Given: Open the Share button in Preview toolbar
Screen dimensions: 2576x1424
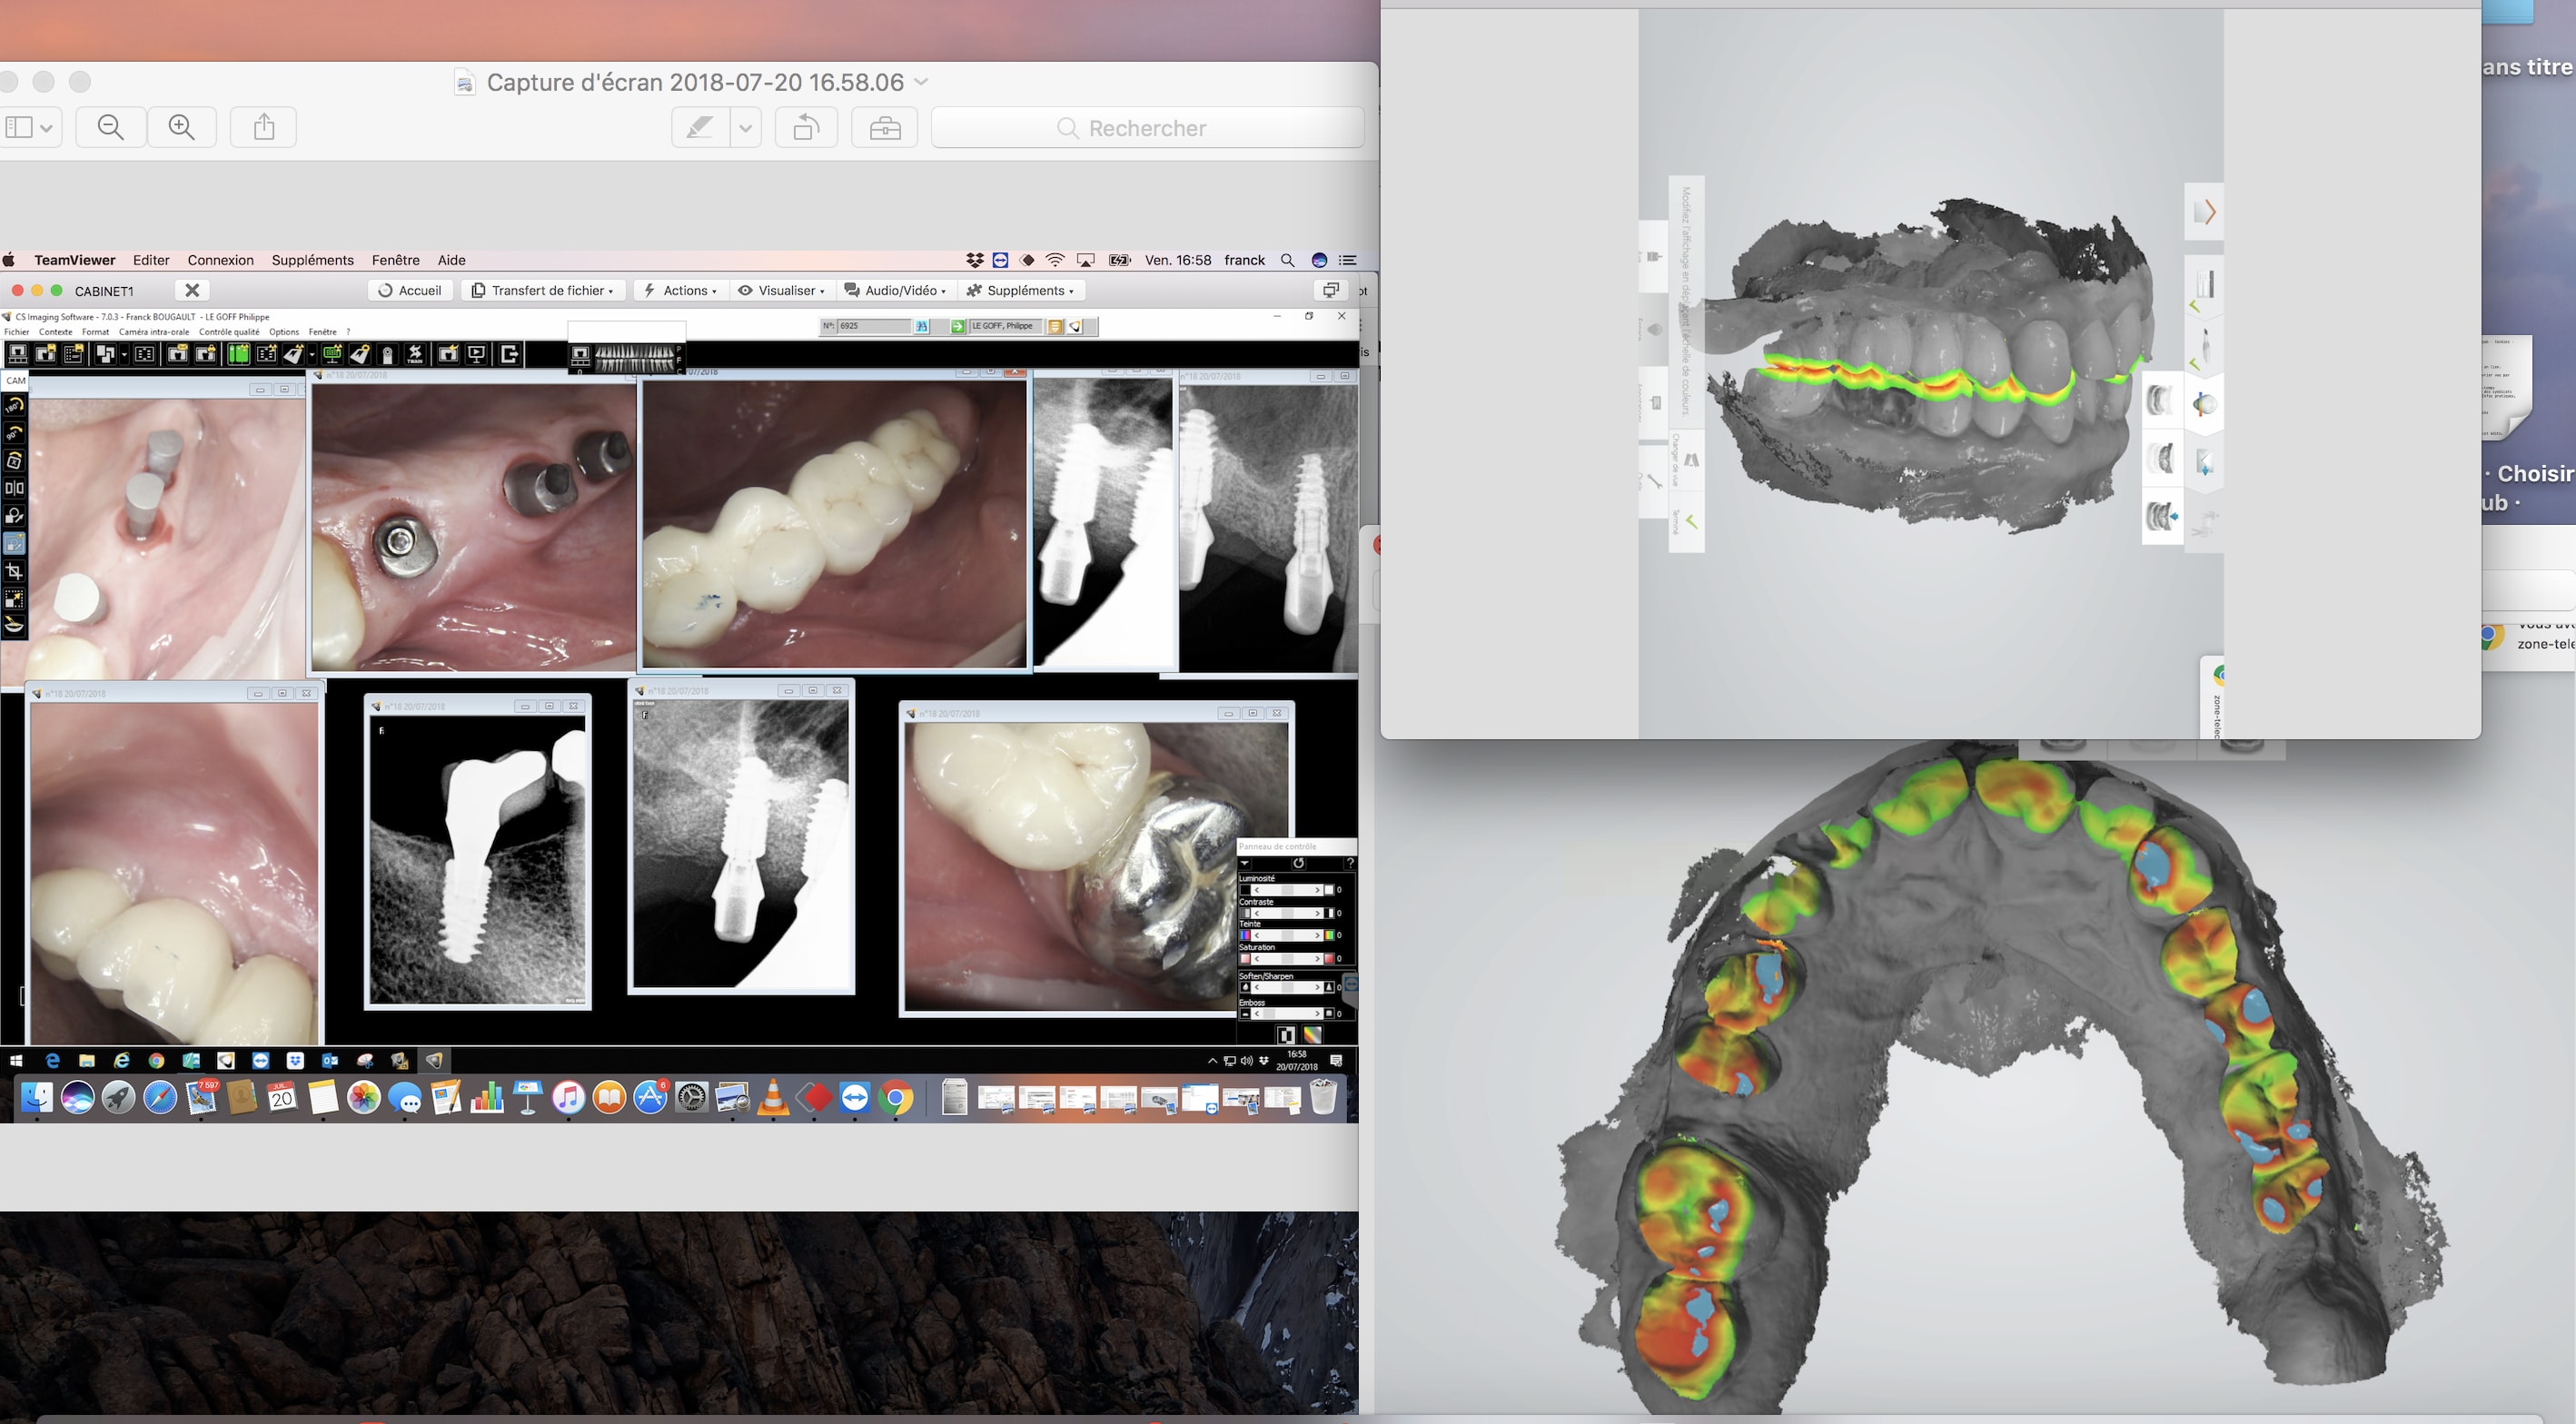Looking at the screenshot, I should pyautogui.click(x=263, y=127).
